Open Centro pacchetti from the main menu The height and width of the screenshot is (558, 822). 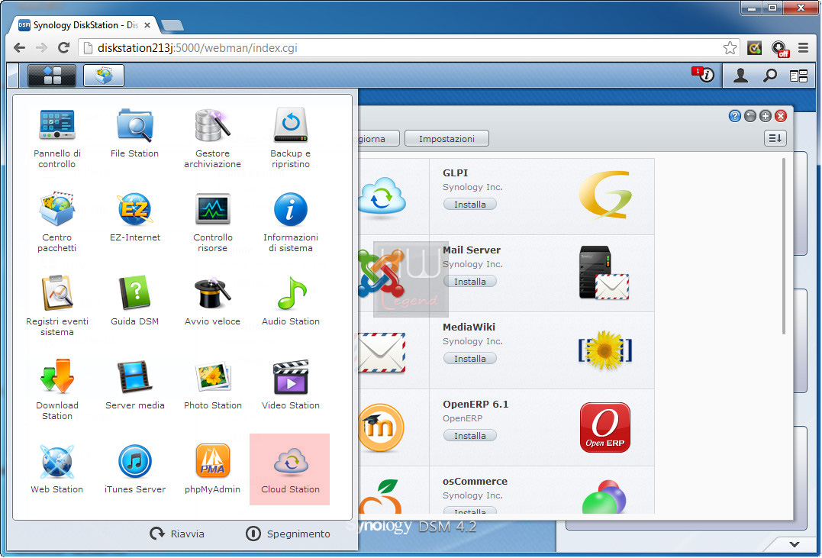click(56, 222)
